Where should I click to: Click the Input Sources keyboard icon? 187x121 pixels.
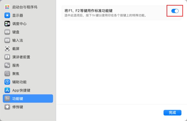point(7,40)
